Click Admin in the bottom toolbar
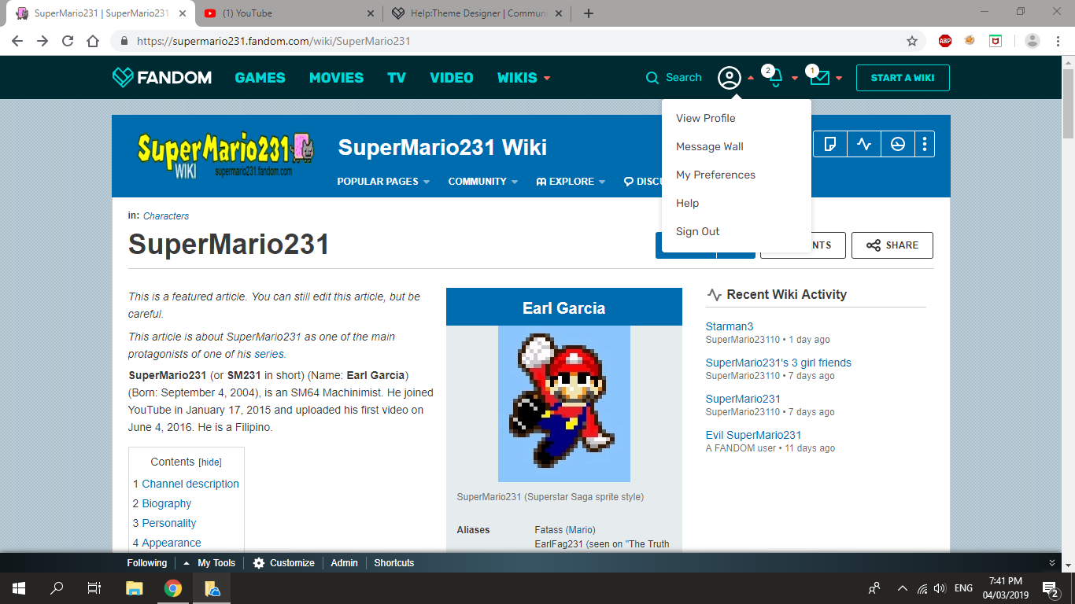Image resolution: width=1075 pixels, height=604 pixels. (x=344, y=563)
